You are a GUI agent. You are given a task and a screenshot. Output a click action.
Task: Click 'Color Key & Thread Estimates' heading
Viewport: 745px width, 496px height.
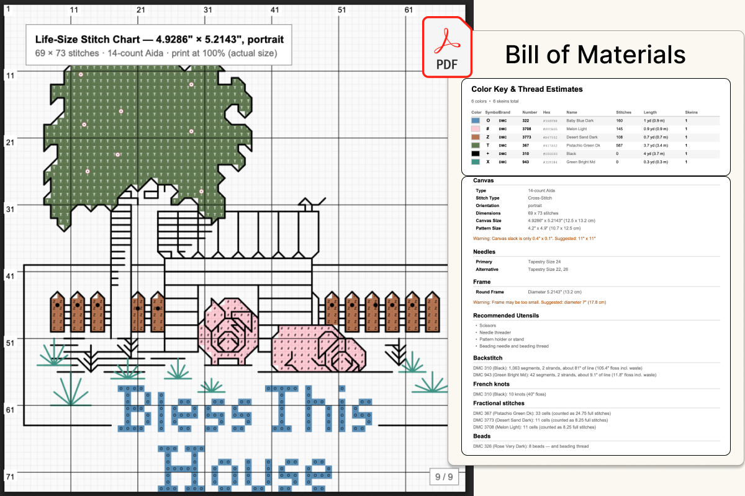[x=527, y=89]
